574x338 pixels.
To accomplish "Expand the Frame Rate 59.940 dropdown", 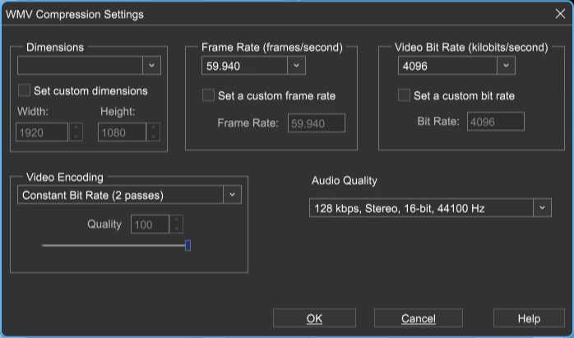I will [x=297, y=66].
